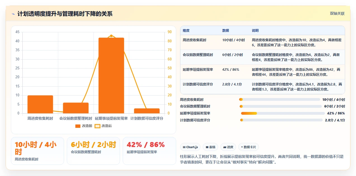Click the 计划数据可信度评分 bar in chart
This screenshot has width=356, height=176.
147,111
